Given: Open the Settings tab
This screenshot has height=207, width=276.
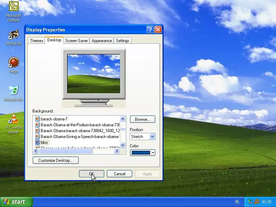Looking at the screenshot, I should click(122, 41).
